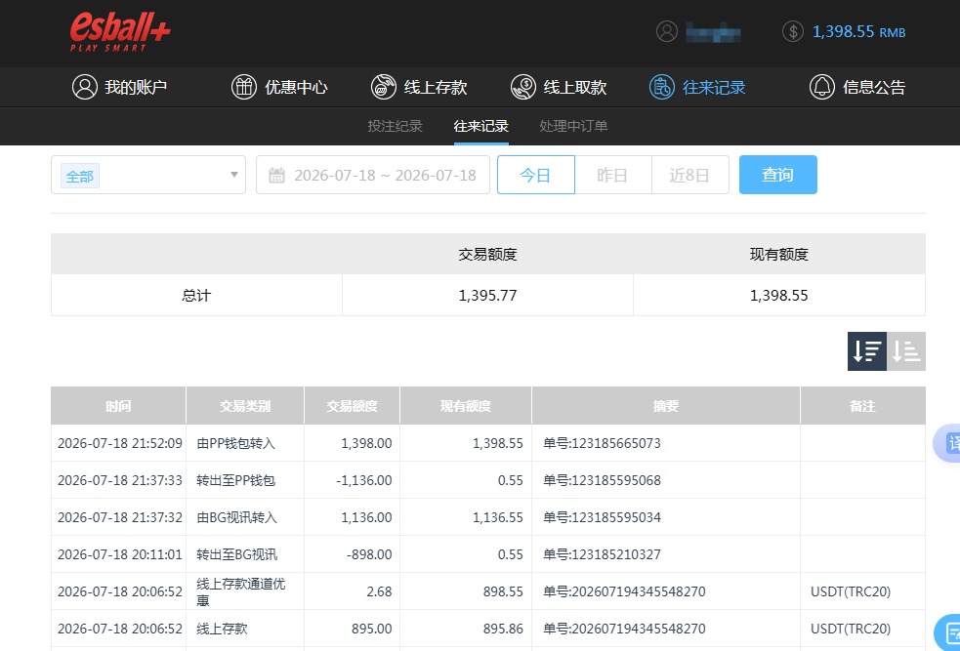960x651 pixels.
Task: Click timestamp 2026-07-18 20:11:01
Action: (120, 554)
